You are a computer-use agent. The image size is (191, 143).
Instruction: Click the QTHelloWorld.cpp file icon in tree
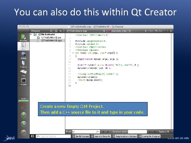click(38, 41)
